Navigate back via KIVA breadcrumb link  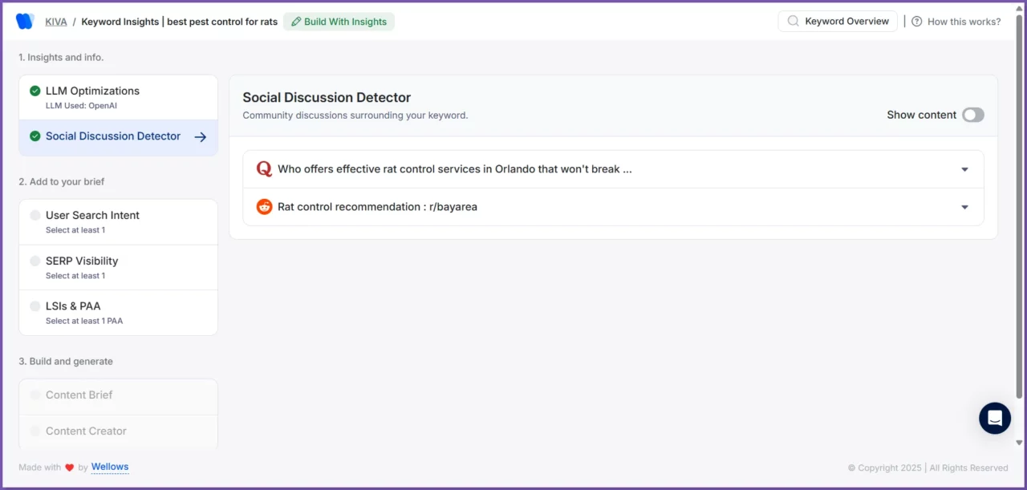pos(56,21)
